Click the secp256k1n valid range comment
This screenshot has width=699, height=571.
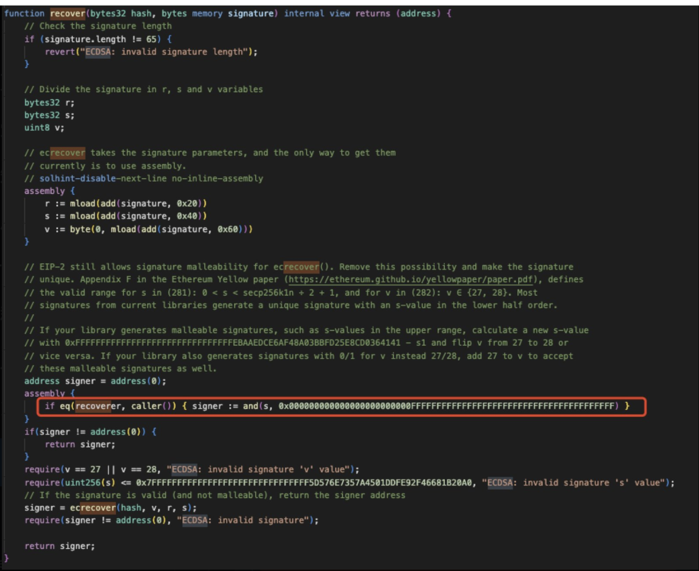tap(281, 293)
